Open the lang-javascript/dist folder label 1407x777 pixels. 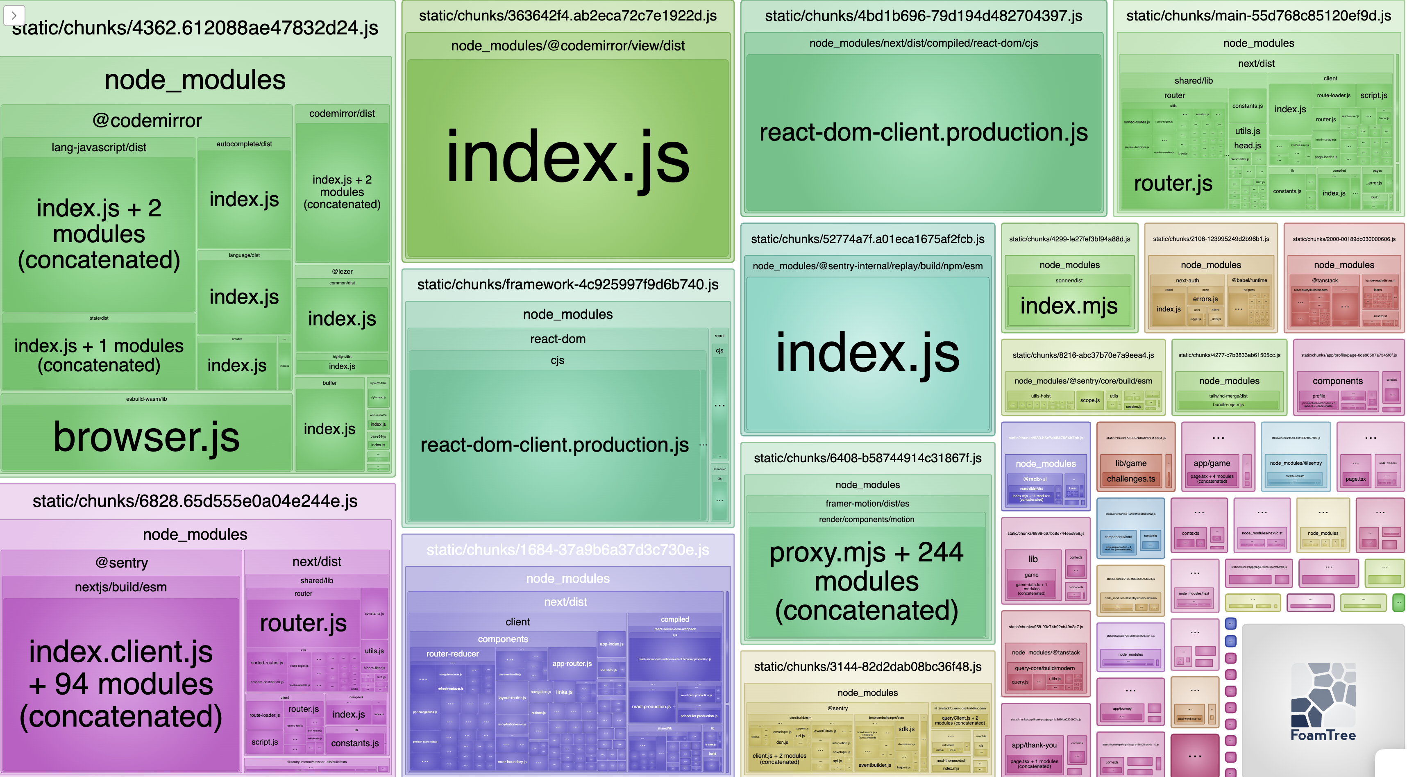[x=99, y=147]
